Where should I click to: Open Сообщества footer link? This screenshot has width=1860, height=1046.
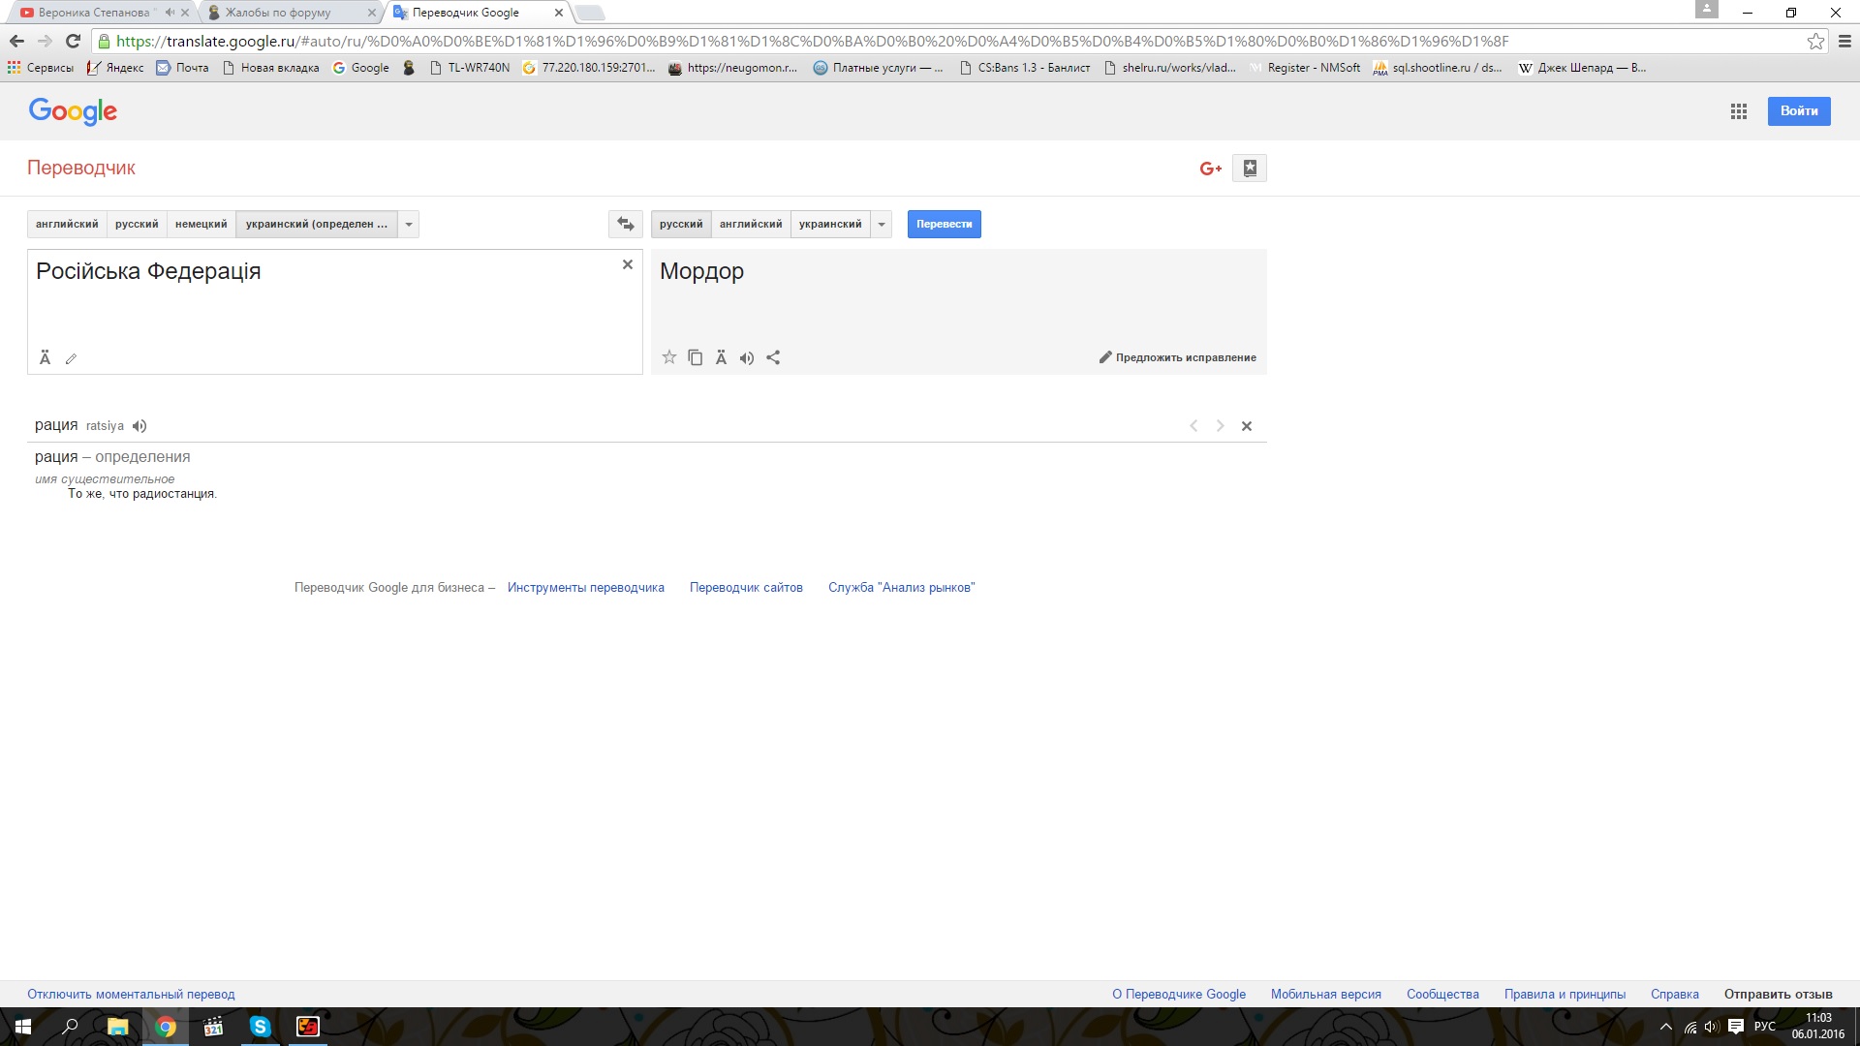point(1442,995)
